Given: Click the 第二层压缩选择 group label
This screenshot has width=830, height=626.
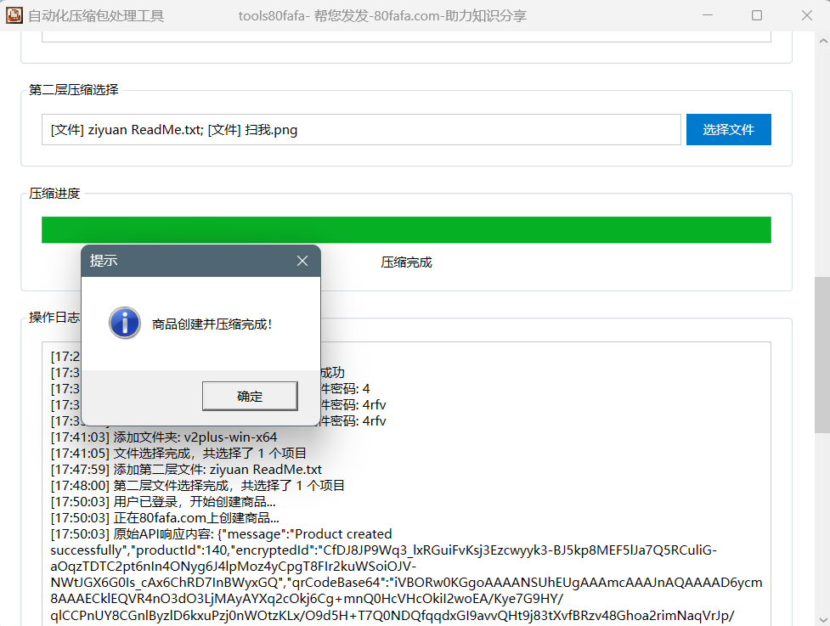Looking at the screenshot, I should (74, 90).
